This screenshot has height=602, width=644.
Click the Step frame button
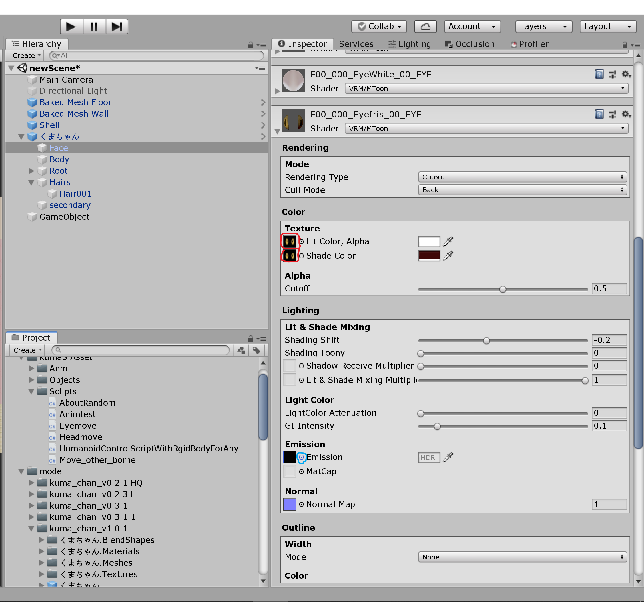pyautogui.click(x=117, y=27)
